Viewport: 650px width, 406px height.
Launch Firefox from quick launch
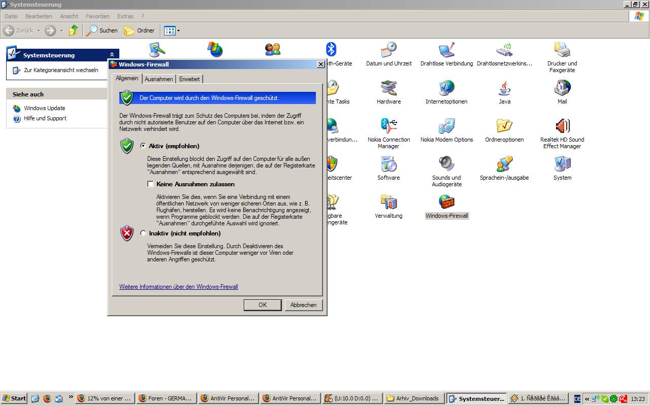coord(47,398)
